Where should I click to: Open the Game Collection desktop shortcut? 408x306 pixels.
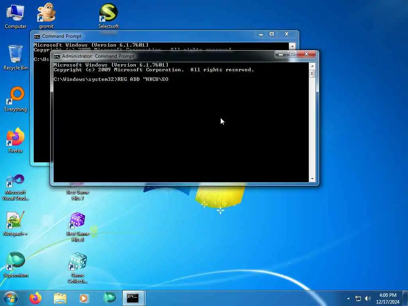78,268
